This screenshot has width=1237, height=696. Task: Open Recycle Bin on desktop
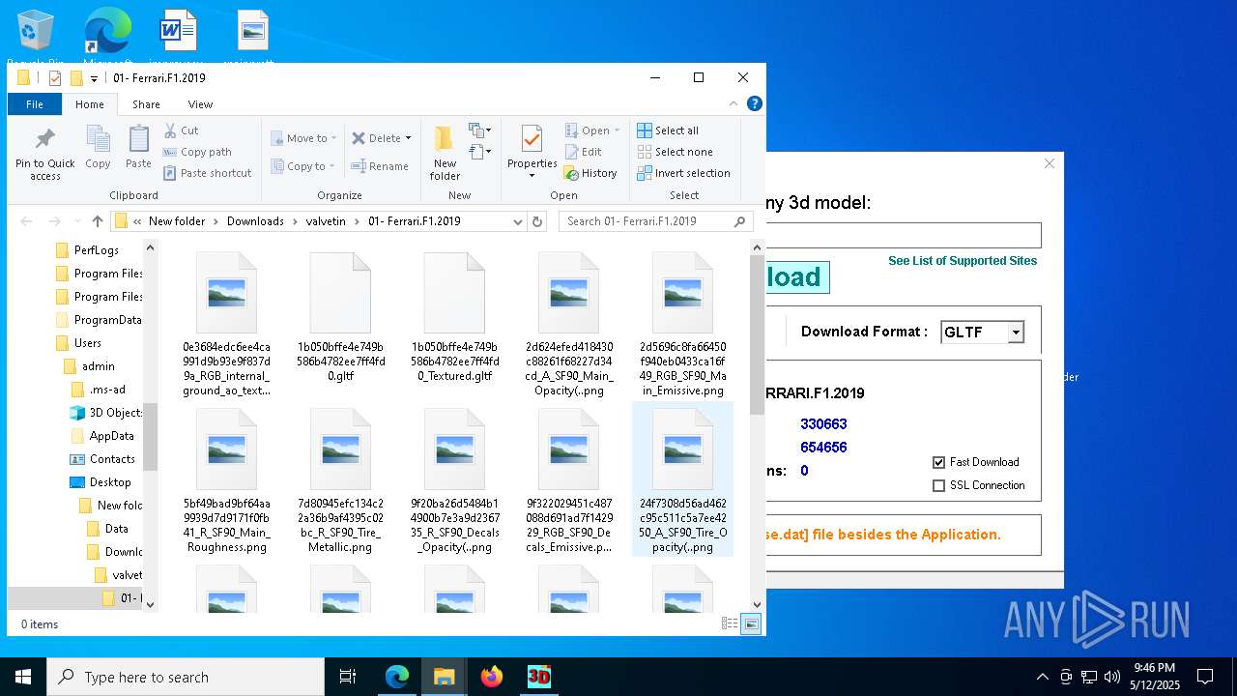(36, 36)
